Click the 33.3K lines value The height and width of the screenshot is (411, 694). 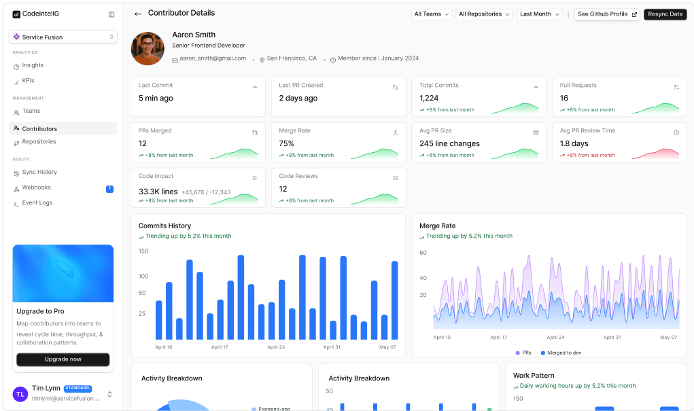(x=158, y=192)
